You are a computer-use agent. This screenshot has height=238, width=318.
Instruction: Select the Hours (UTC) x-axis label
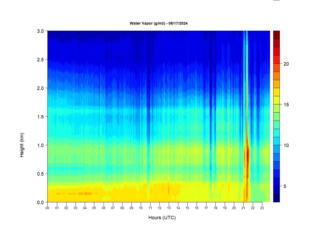click(x=162, y=218)
